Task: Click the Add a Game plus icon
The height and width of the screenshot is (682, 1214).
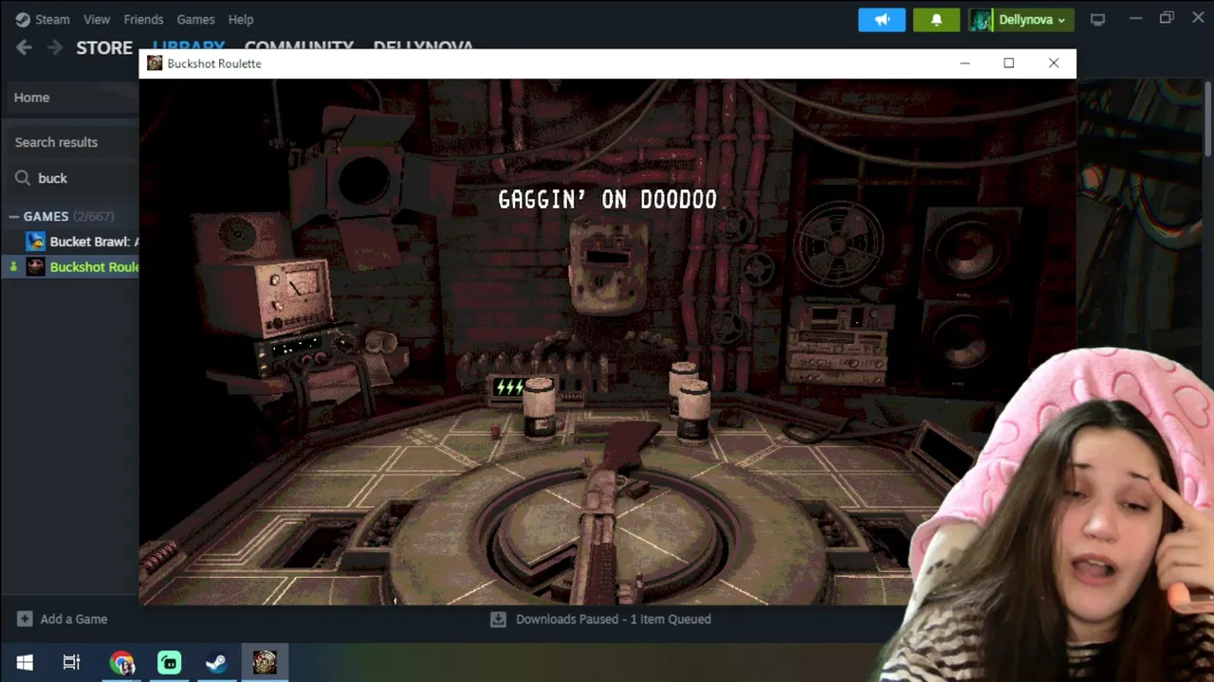Action: tap(25, 619)
